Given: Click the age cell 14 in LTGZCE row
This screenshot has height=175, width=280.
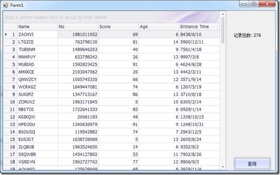Looking at the screenshot, I should click(159, 42).
